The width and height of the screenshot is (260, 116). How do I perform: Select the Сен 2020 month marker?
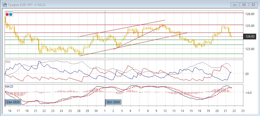click(13, 102)
